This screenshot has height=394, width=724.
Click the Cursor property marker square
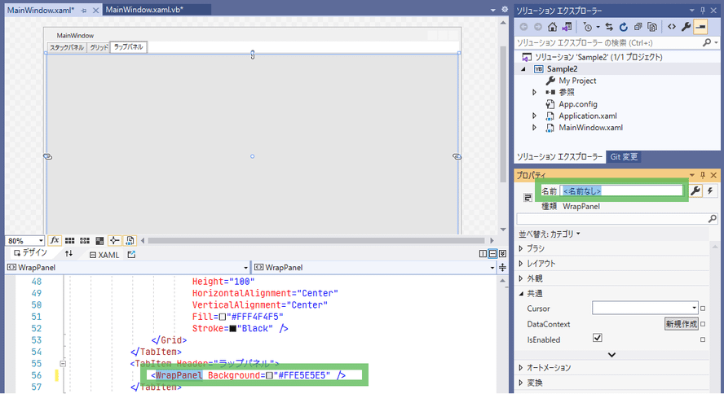(x=703, y=309)
